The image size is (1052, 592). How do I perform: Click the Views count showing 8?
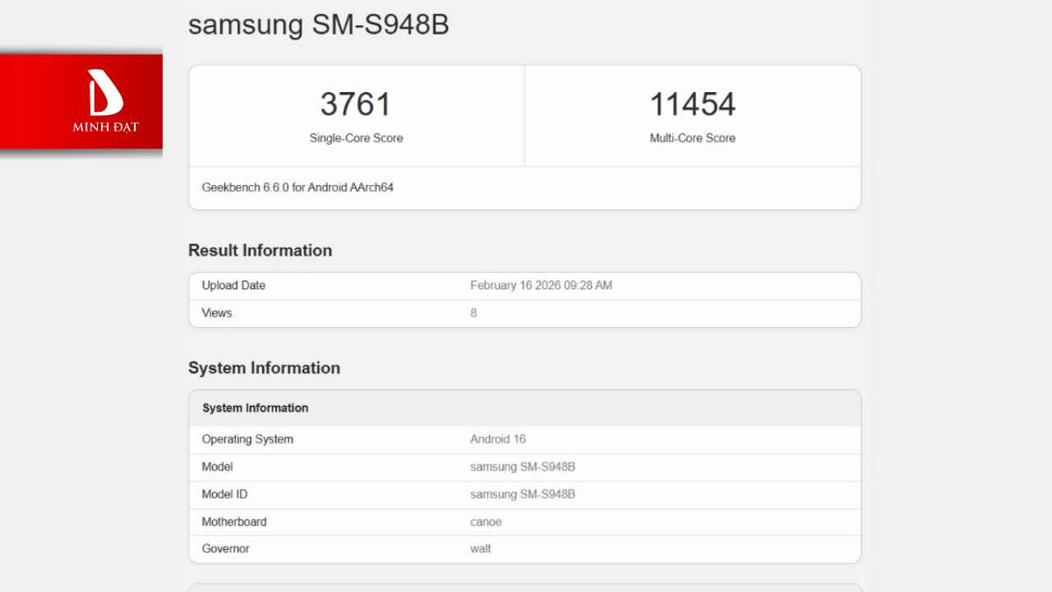pos(473,313)
